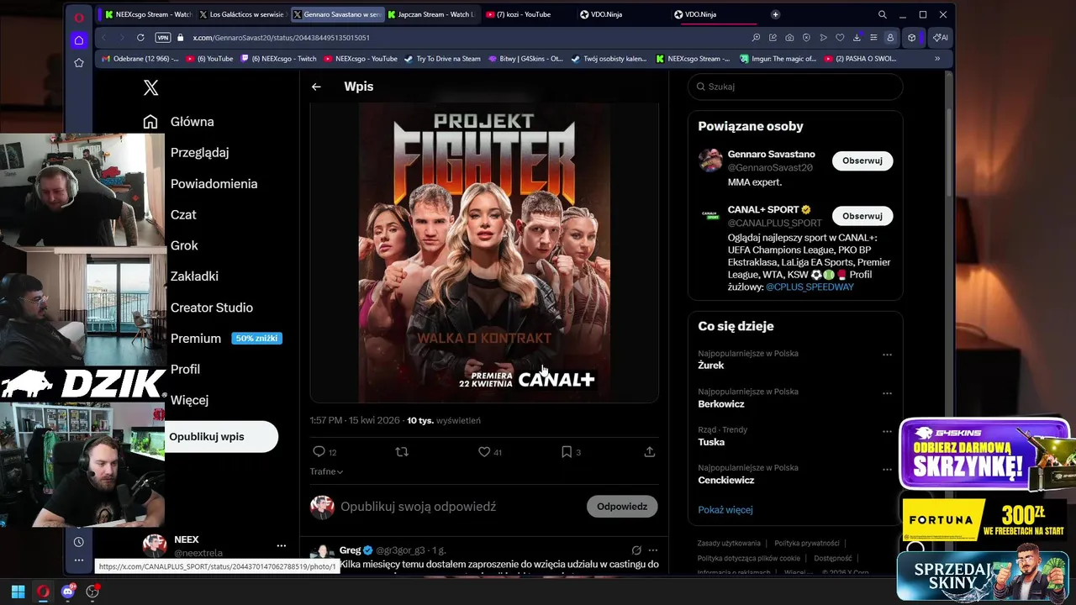Open the Żurek trending topic
Viewport: 1076px width, 605px height.
[710, 366]
